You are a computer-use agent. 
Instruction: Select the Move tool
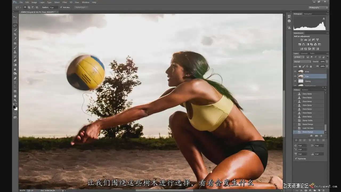[x=15, y=17]
